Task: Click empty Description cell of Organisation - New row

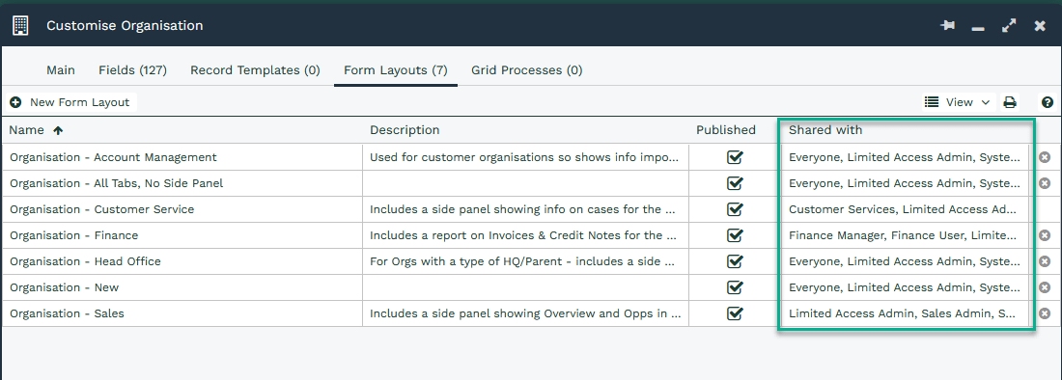Action: pos(525,287)
